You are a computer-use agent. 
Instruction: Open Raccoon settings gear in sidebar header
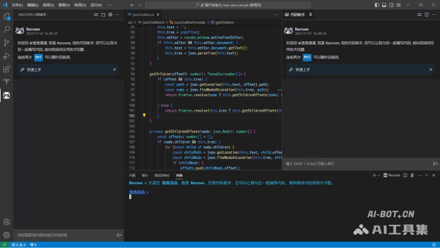click(x=110, y=14)
